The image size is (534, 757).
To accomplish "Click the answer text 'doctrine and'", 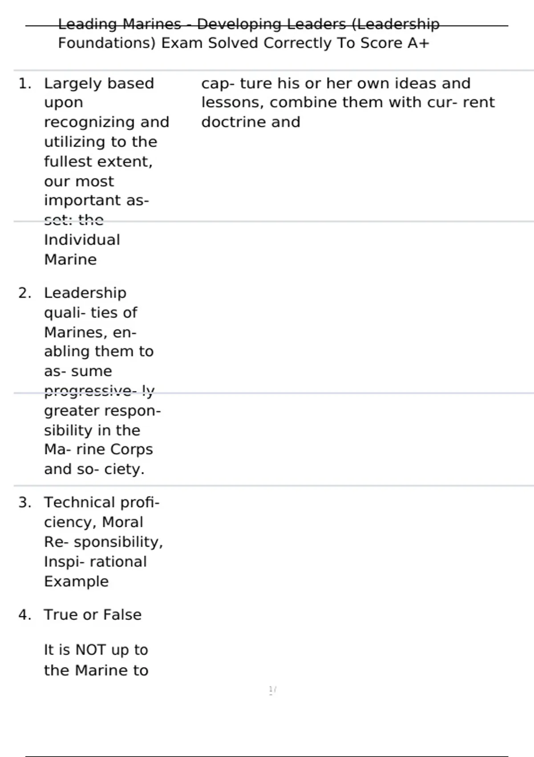I will [251, 122].
